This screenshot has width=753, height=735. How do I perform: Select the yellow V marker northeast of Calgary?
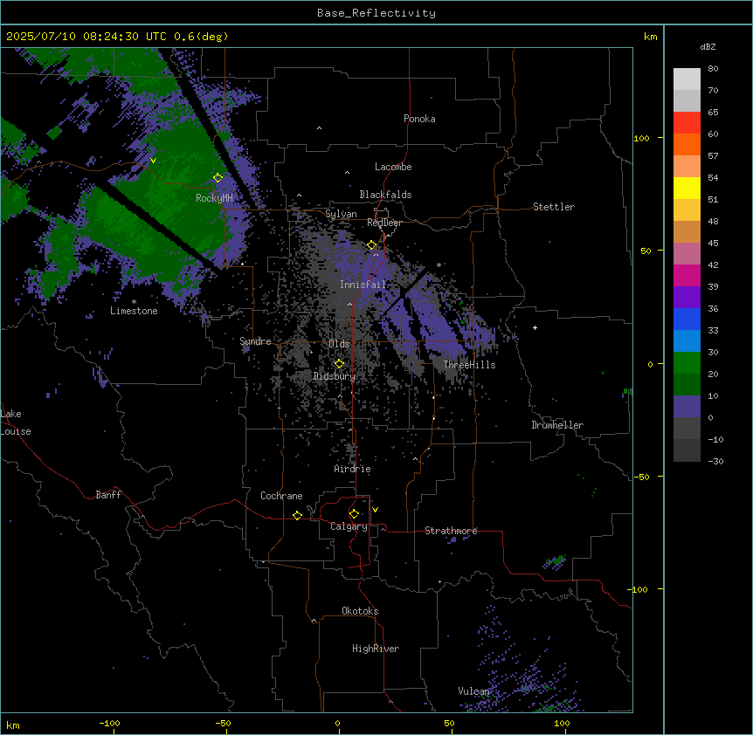[375, 510]
